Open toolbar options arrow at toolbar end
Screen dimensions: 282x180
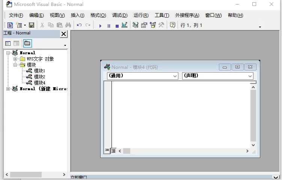coord(260,27)
